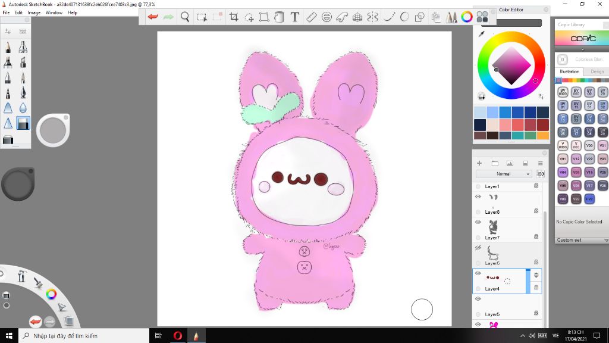
Task: Enable the Perspective Guide grid
Action: pos(357,17)
